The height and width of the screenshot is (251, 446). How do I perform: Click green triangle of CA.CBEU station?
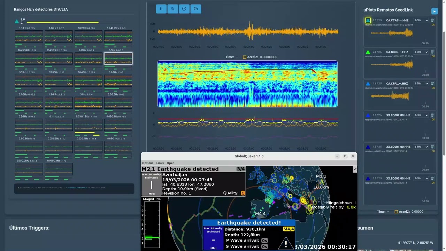pyautogui.click(x=368, y=52)
